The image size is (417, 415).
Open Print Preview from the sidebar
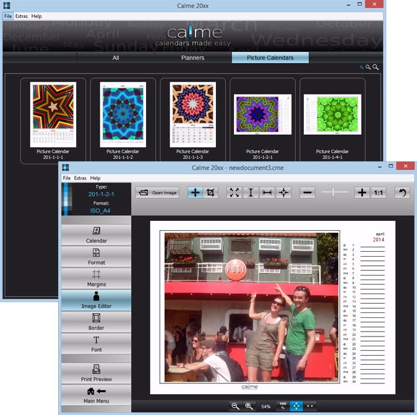click(x=97, y=373)
